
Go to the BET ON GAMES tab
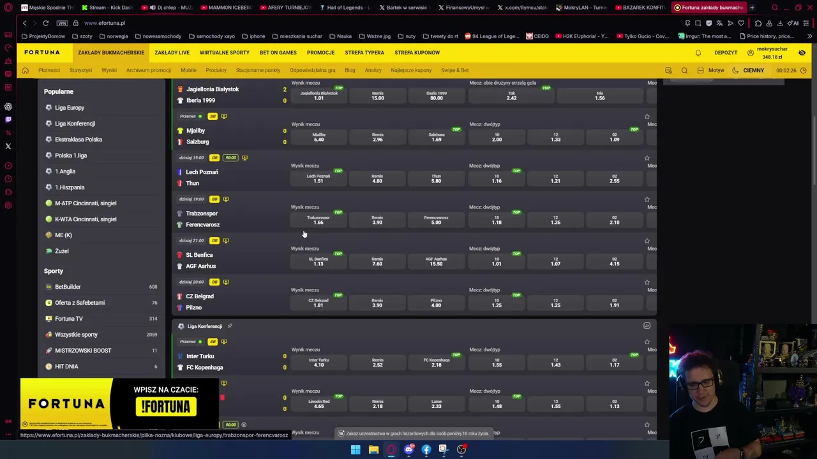click(x=278, y=53)
